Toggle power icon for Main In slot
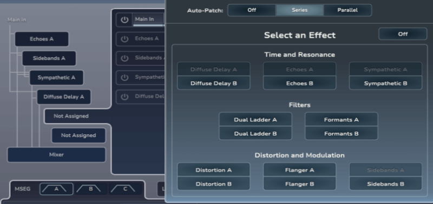Screen dimensions: 433x204 click(x=124, y=19)
